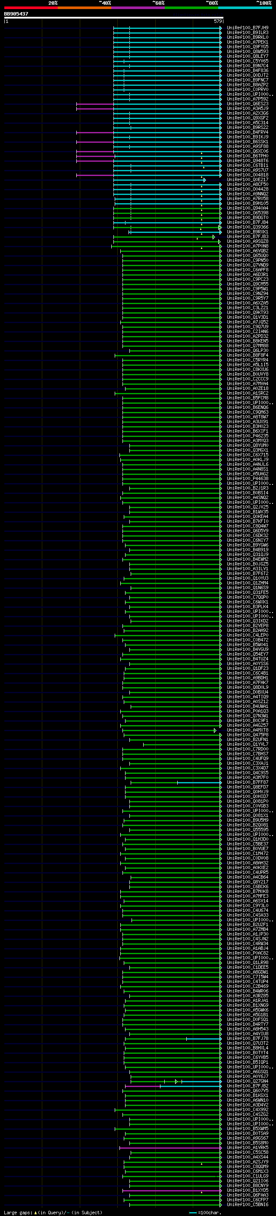Click the red 20% identity legend segment
The height and width of the screenshot is (1216, 276).
(x=31, y=8)
